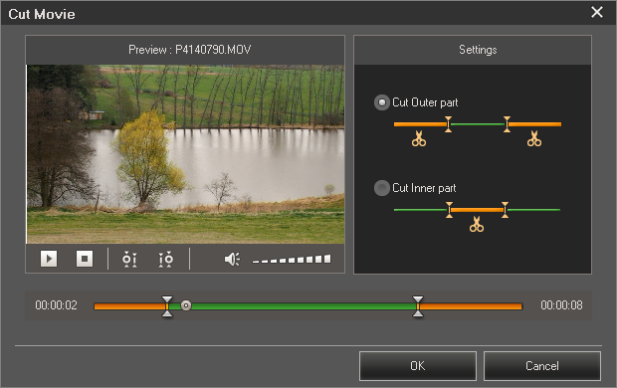The height and width of the screenshot is (388, 617).
Task: Select the Cut Outer part radio button
Action: coord(381,102)
